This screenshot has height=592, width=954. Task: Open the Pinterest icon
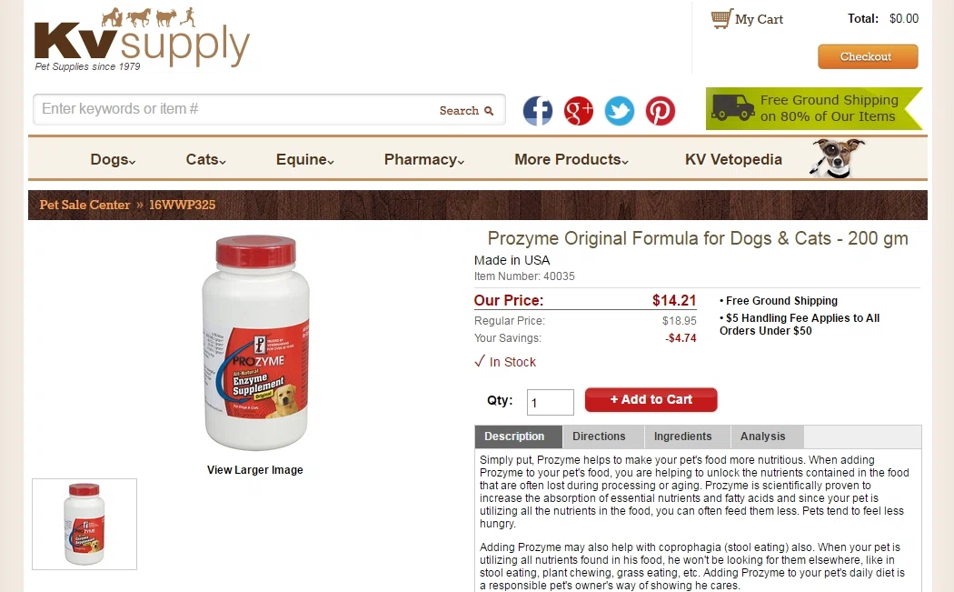coord(661,111)
